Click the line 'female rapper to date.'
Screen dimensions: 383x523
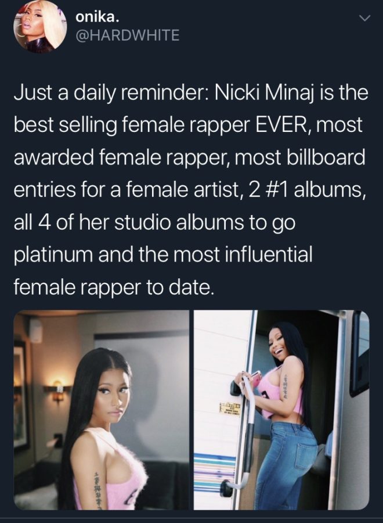tap(113, 287)
